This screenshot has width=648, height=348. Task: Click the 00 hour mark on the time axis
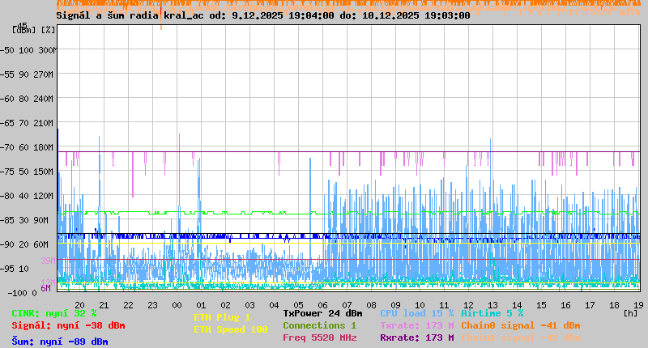coord(177,305)
